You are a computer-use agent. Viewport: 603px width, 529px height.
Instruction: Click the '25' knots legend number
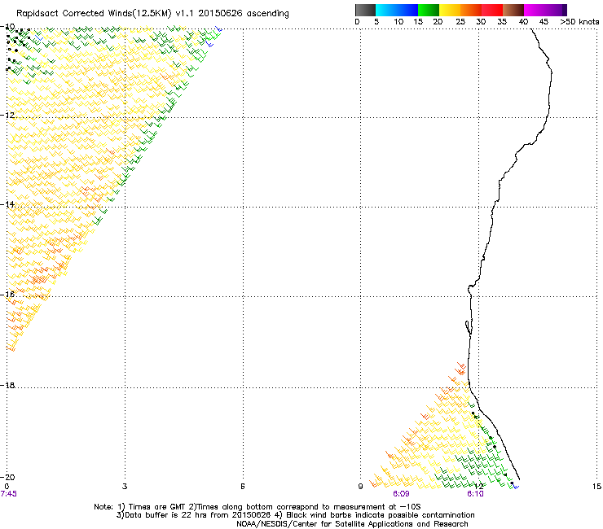460,22
